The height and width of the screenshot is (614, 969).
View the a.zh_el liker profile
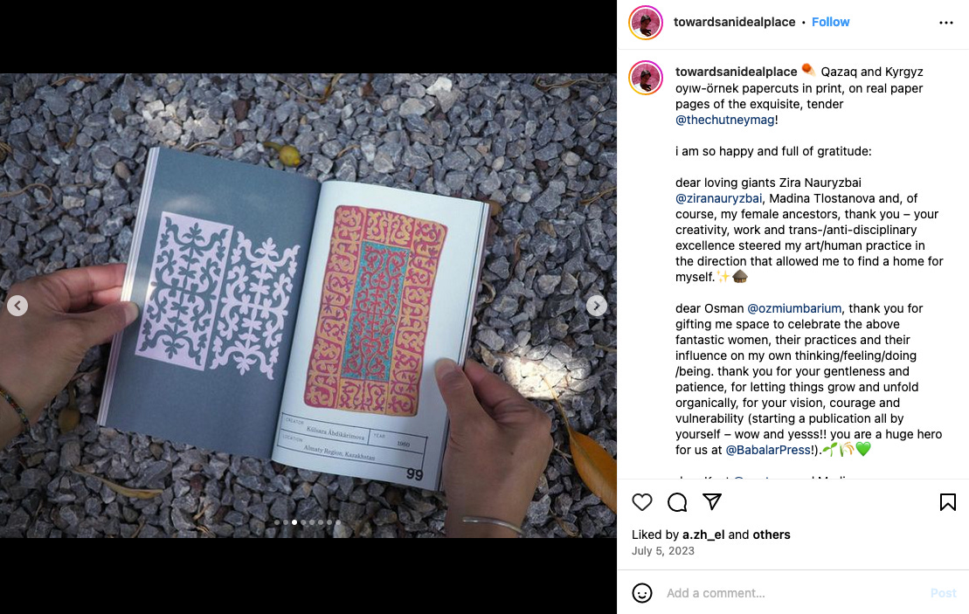tap(703, 535)
